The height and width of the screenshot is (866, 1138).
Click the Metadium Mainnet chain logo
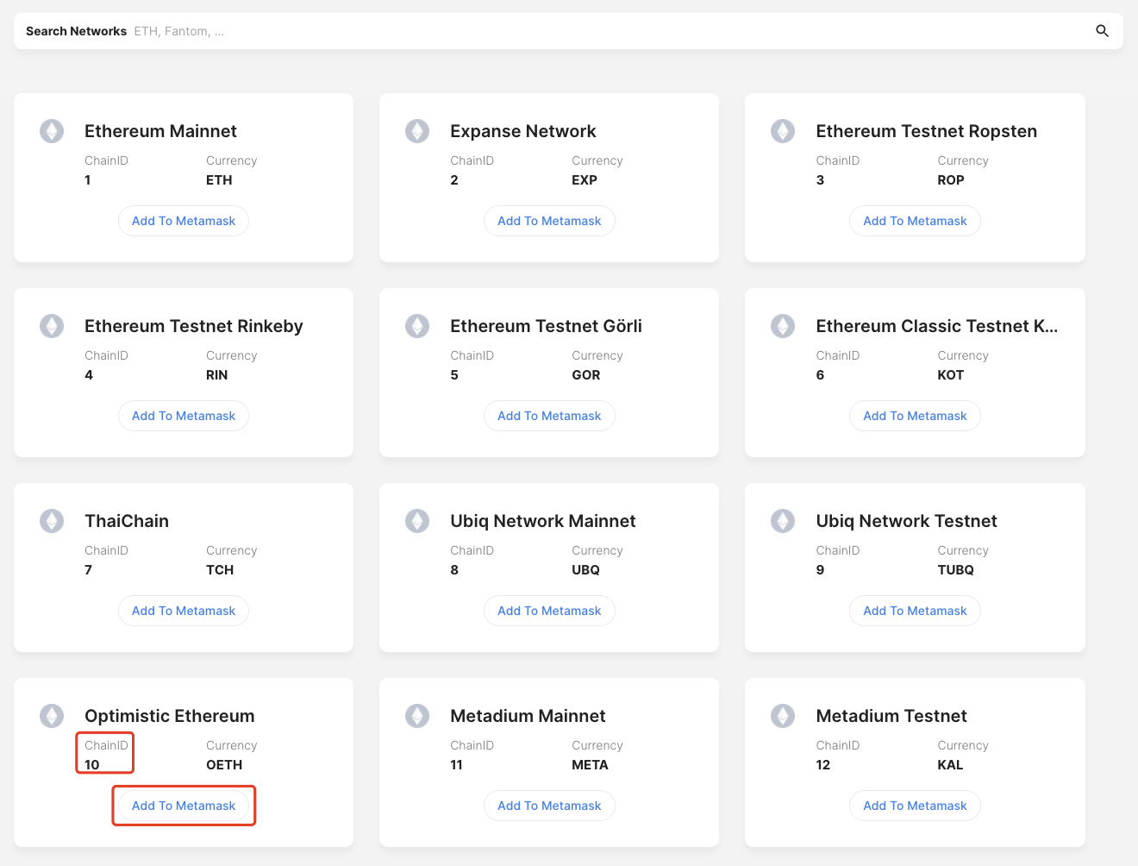click(417, 716)
